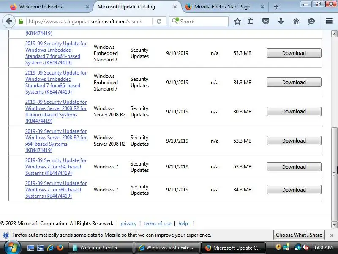Click the 30.3 MB size cell
The width and height of the screenshot is (338, 254).
242,112
